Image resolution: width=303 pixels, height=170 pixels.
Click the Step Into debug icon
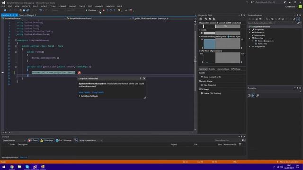107,10
